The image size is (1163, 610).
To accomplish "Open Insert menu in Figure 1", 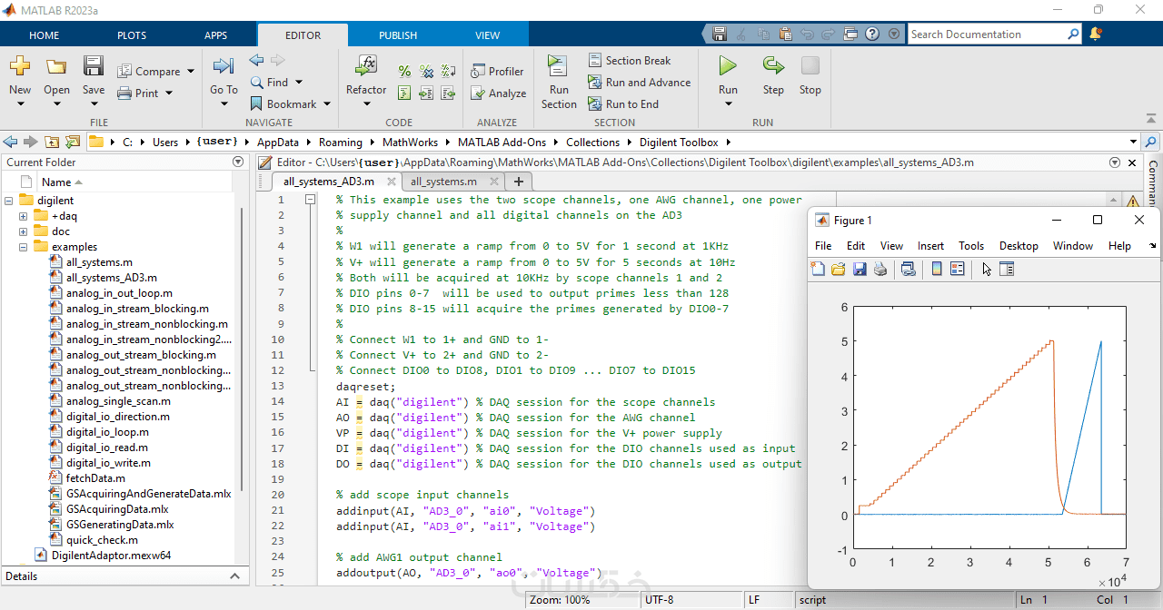I will tap(930, 246).
